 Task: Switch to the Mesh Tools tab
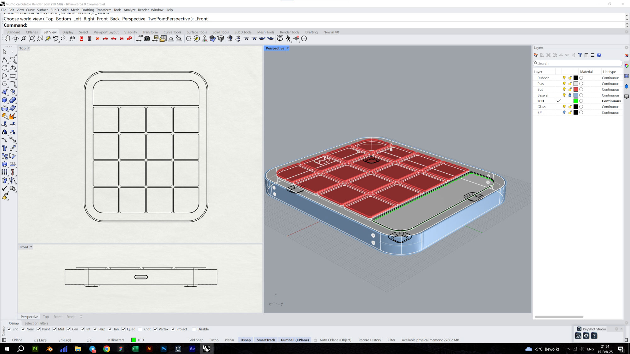(266, 32)
